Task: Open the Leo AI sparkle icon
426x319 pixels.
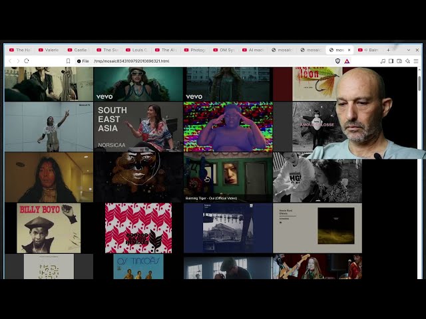Action: tap(407, 61)
